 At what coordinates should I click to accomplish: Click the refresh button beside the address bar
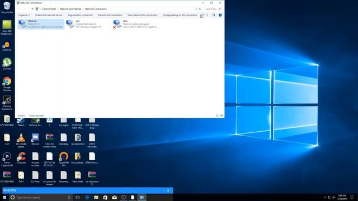point(200,9)
